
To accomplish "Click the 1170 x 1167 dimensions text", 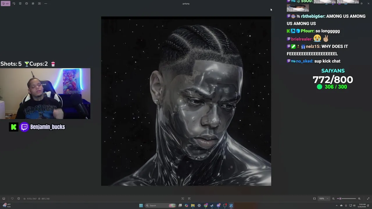I will [32, 199].
